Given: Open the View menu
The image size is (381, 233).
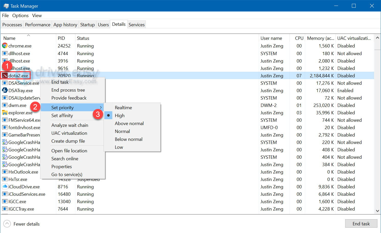Looking at the screenshot, I should point(37,15).
